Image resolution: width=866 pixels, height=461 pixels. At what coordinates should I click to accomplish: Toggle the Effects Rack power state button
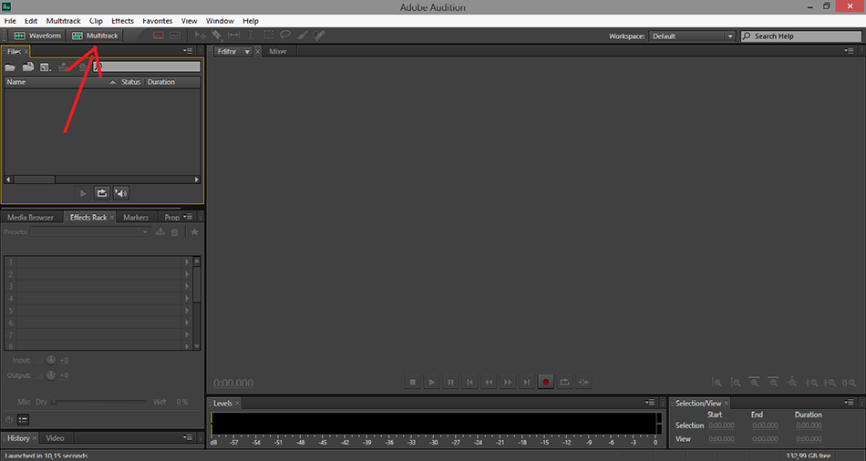[x=9, y=419]
